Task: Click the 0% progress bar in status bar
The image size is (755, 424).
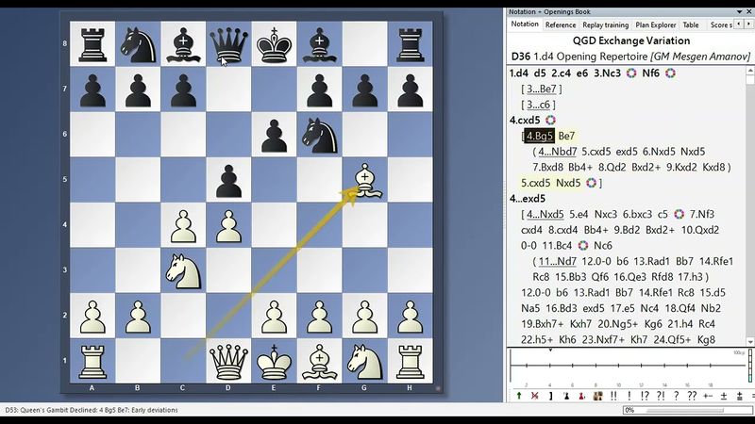Action: (683, 411)
